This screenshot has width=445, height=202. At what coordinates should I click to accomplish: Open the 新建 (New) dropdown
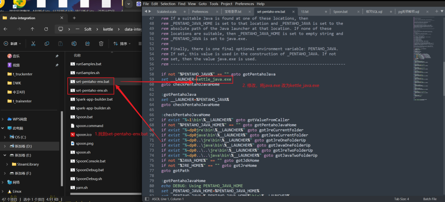point(12,43)
